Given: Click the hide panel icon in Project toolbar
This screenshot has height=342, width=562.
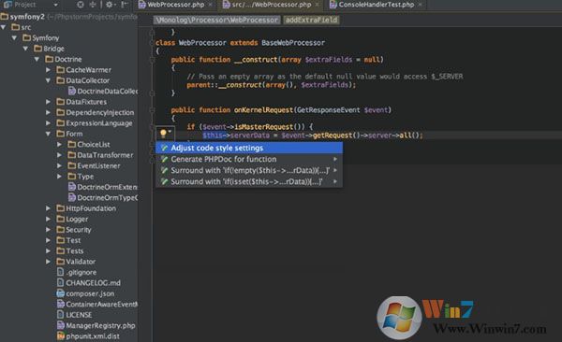Looking at the screenshot, I should point(125,5).
